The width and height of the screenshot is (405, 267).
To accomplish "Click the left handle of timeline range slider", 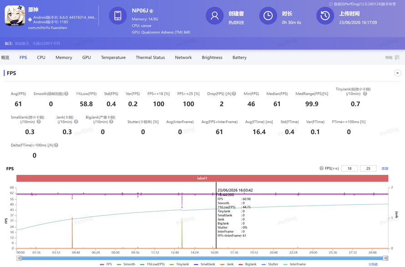I will [x=19, y=258].
